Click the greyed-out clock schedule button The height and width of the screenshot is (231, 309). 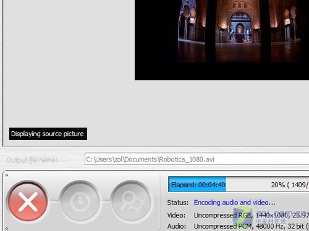click(80, 201)
